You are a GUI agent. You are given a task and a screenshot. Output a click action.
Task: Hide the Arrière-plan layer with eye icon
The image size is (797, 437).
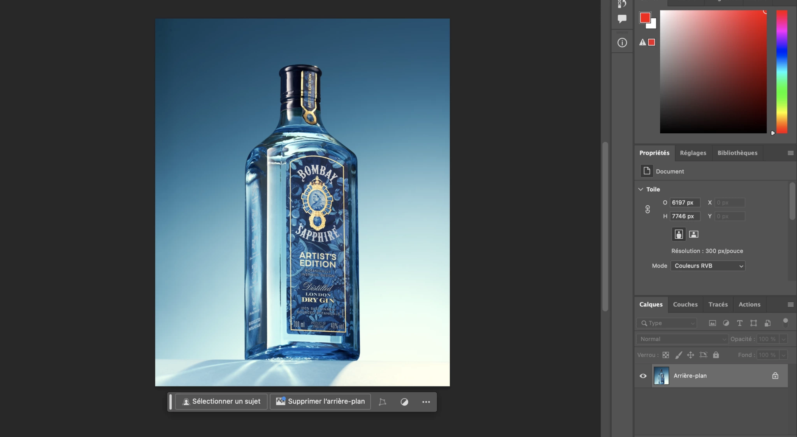(x=643, y=376)
